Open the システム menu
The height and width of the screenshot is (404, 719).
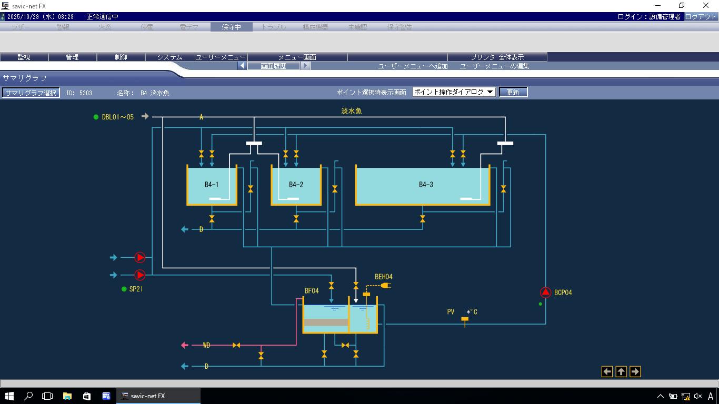pyautogui.click(x=169, y=57)
